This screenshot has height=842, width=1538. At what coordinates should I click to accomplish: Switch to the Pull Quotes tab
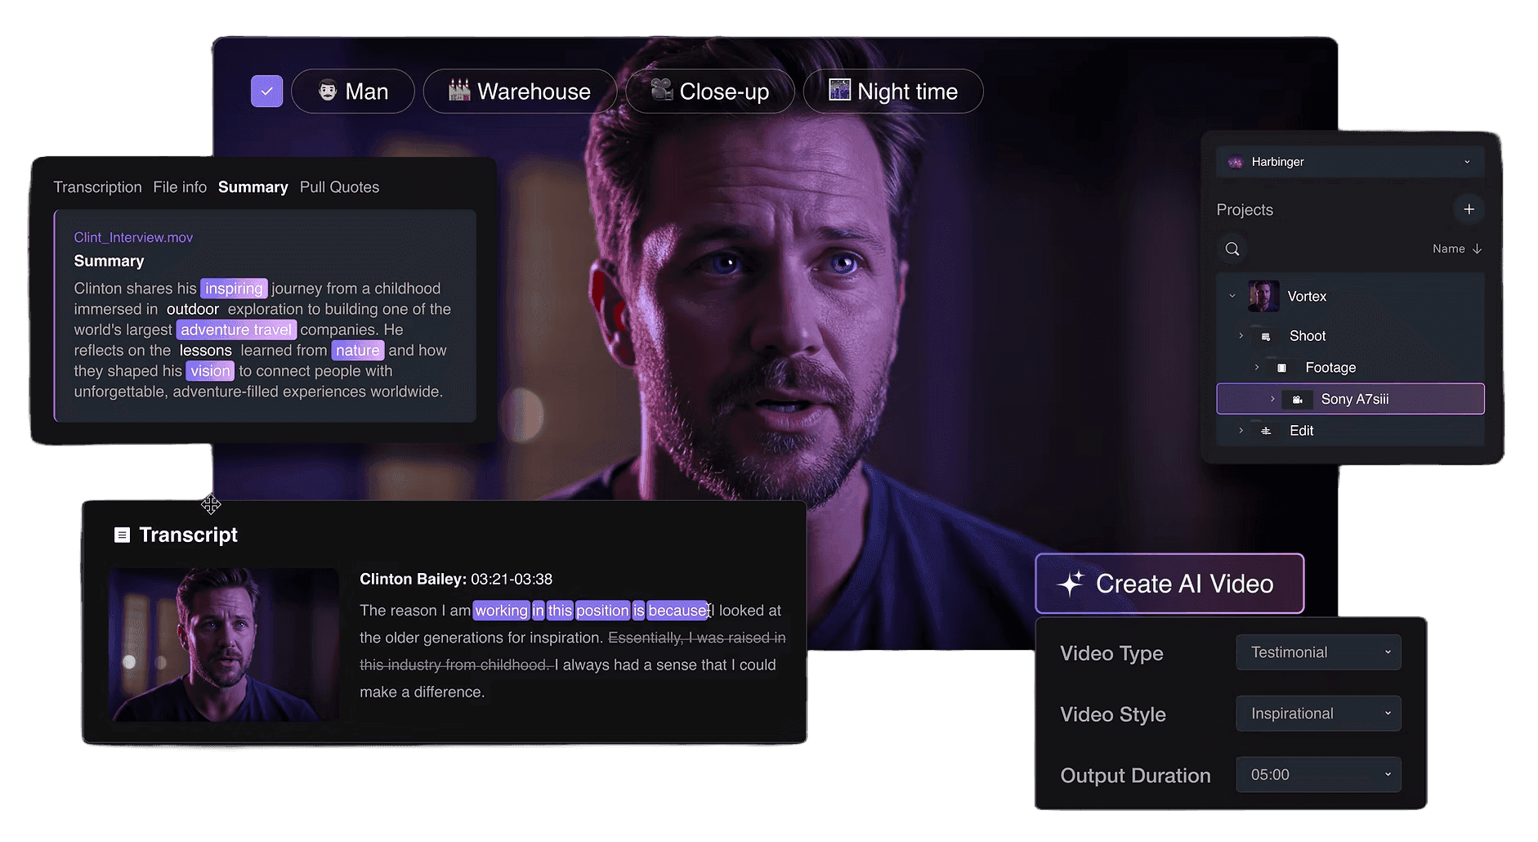(339, 187)
